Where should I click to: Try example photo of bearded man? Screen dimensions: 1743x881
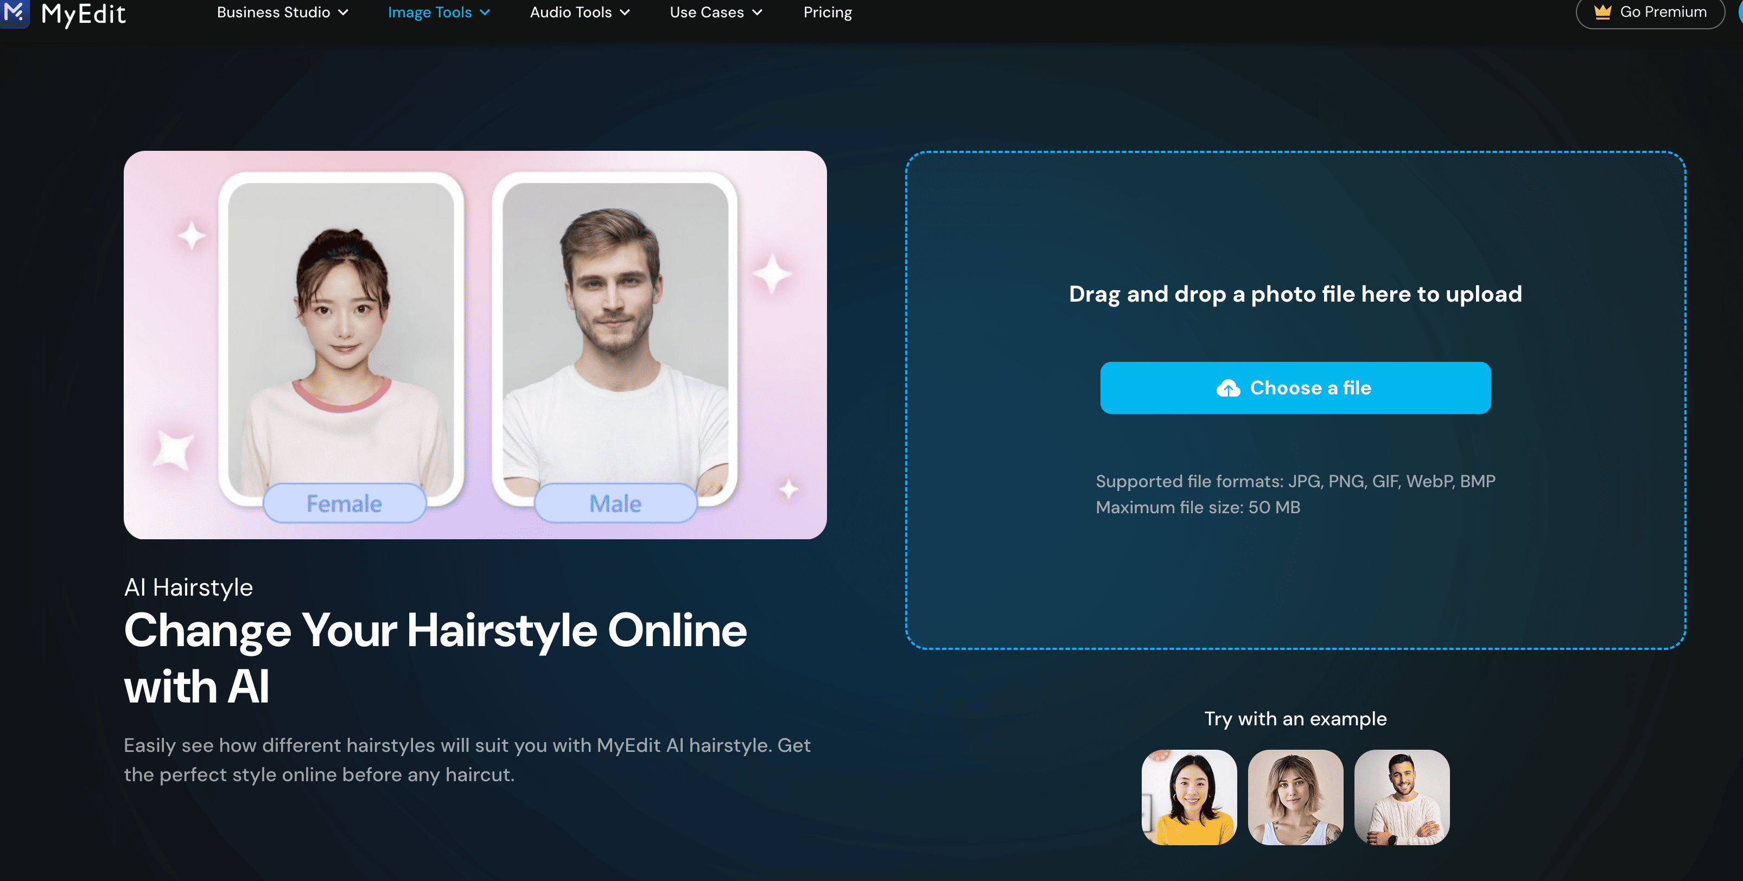point(1401,797)
